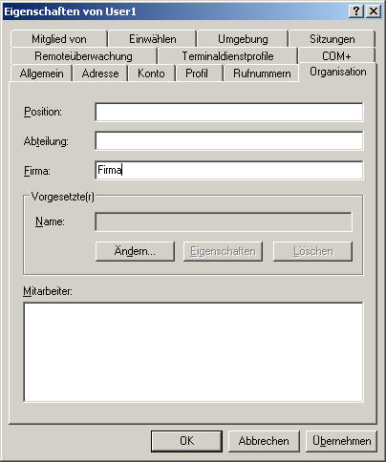This screenshot has height=462, width=386.
Task: Close the User1 properties dialog
Action: point(374,11)
